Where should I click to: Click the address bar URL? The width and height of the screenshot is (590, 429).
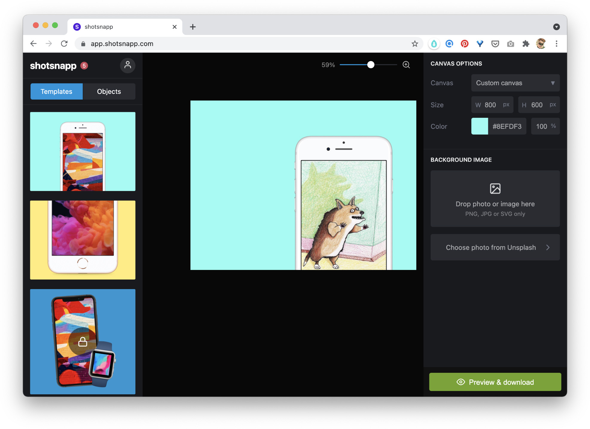[122, 44]
